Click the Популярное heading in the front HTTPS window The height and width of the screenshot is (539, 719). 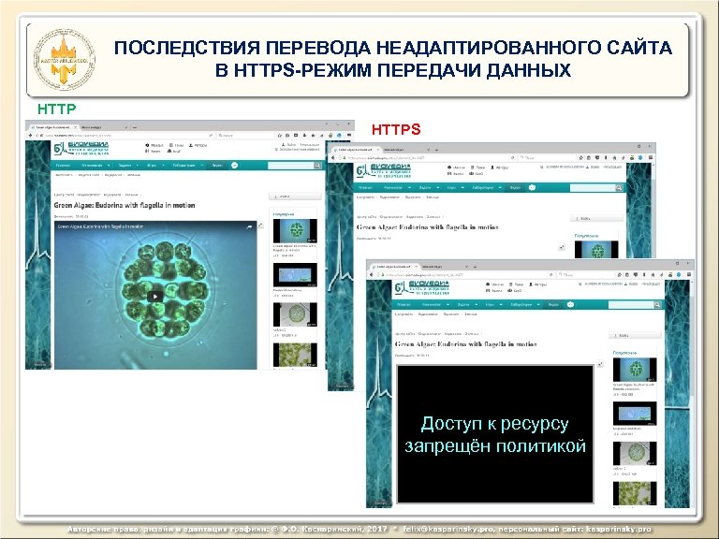tap(624, 353)
